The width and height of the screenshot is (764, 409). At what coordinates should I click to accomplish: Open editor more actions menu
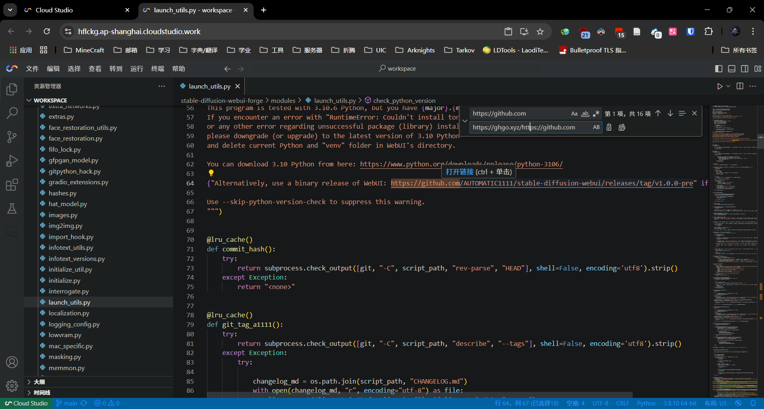(x=752, y=86)
